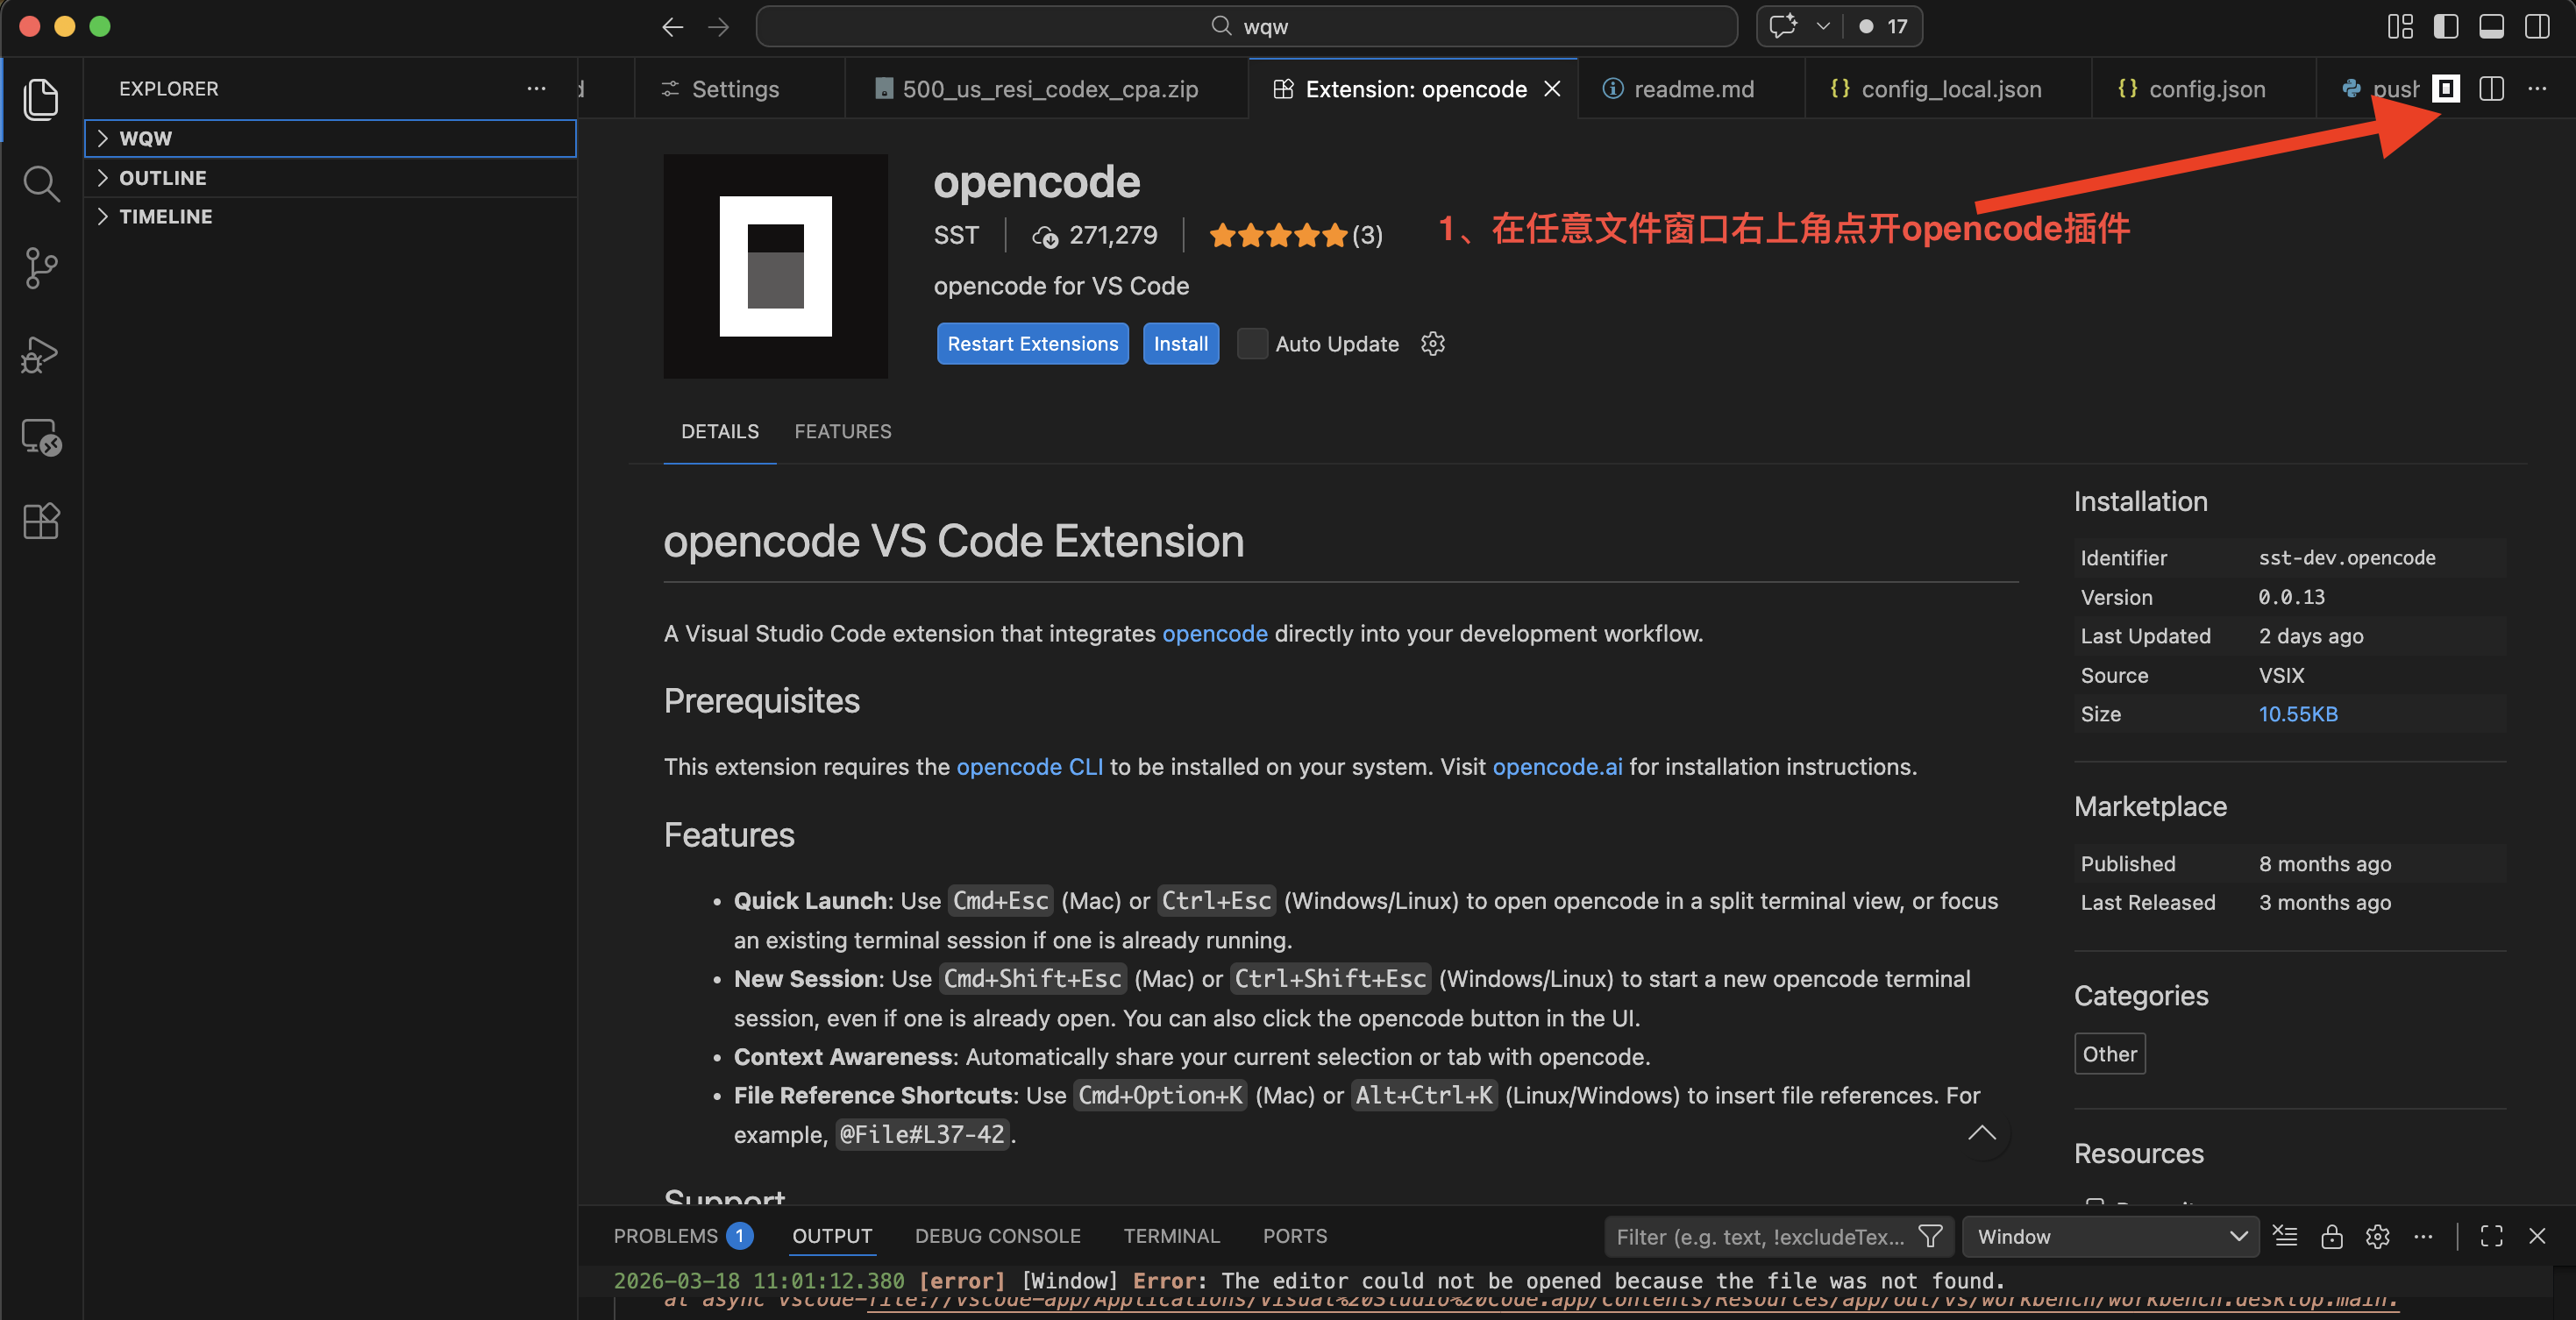Image resolution: width=2576 pixels, height=1320 pixels.
Task: Select the Search icon in the activity bar
Action: (41, 183)
